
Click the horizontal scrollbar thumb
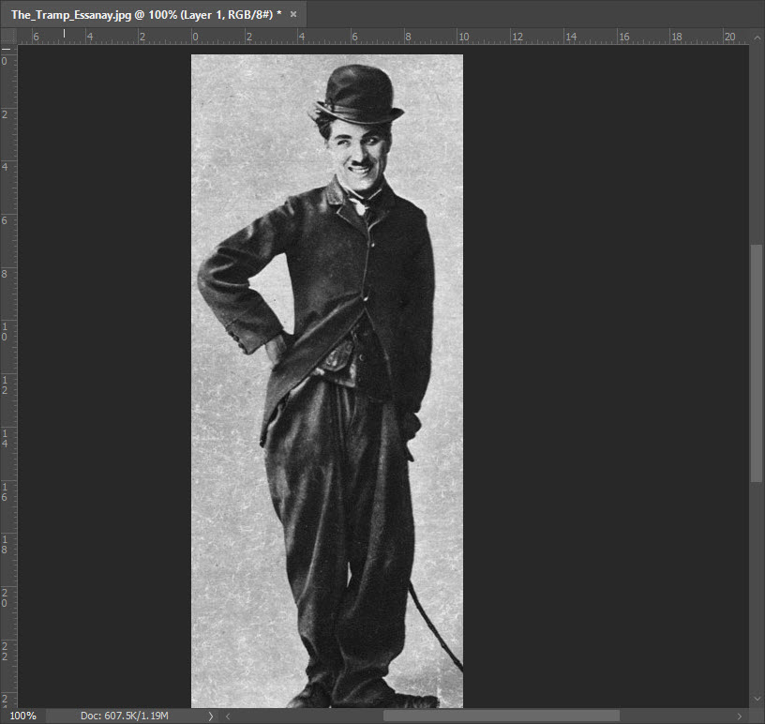tap(501, 716)
